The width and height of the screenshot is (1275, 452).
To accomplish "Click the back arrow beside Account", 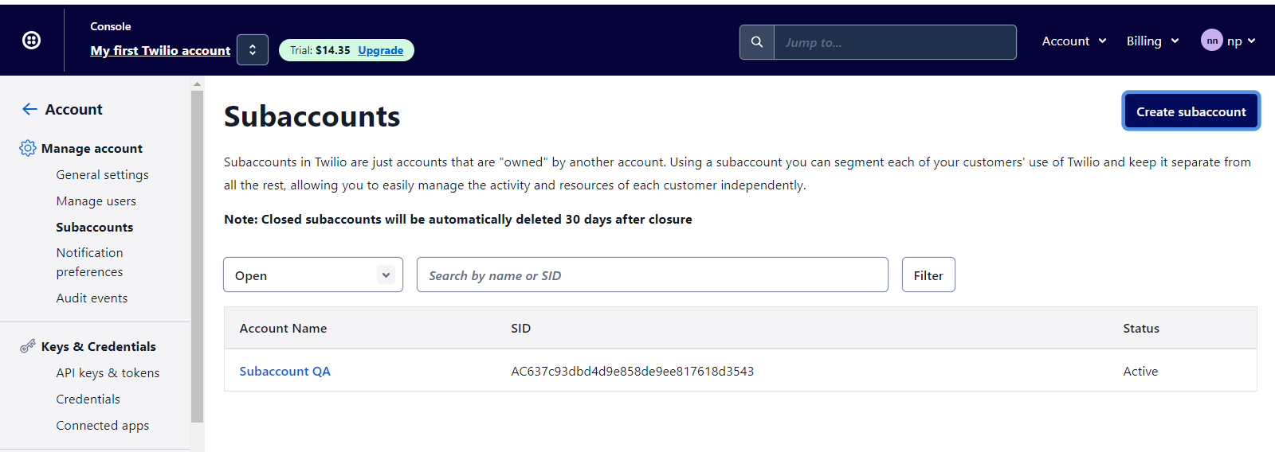I will [29, 109].
